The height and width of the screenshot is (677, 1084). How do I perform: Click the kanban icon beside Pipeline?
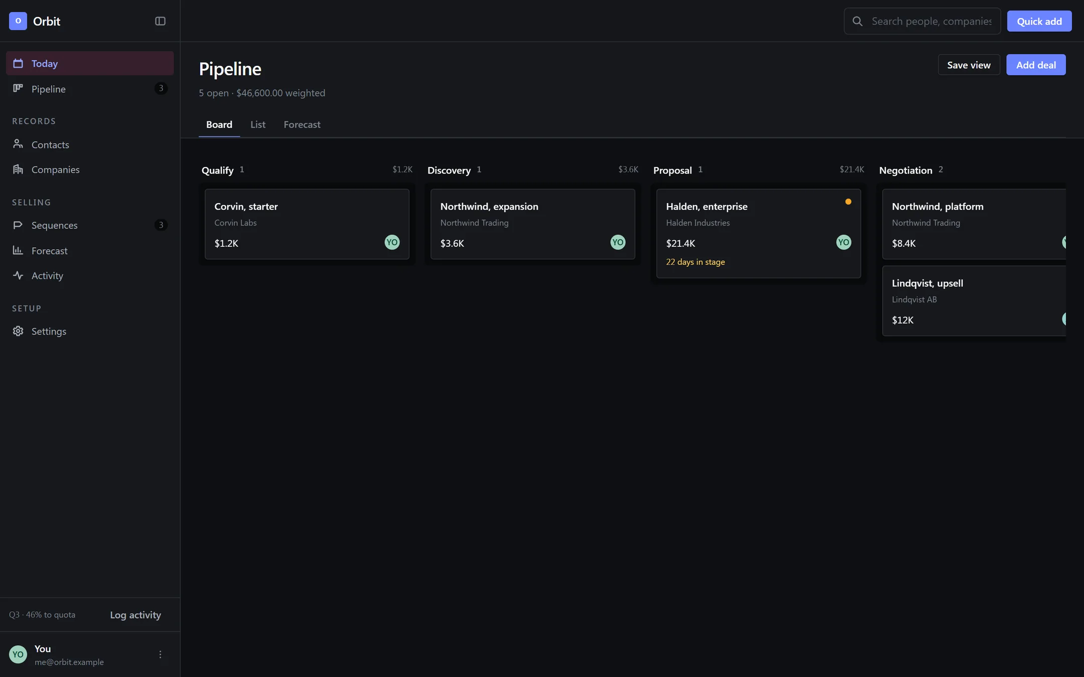click(18, 88)
